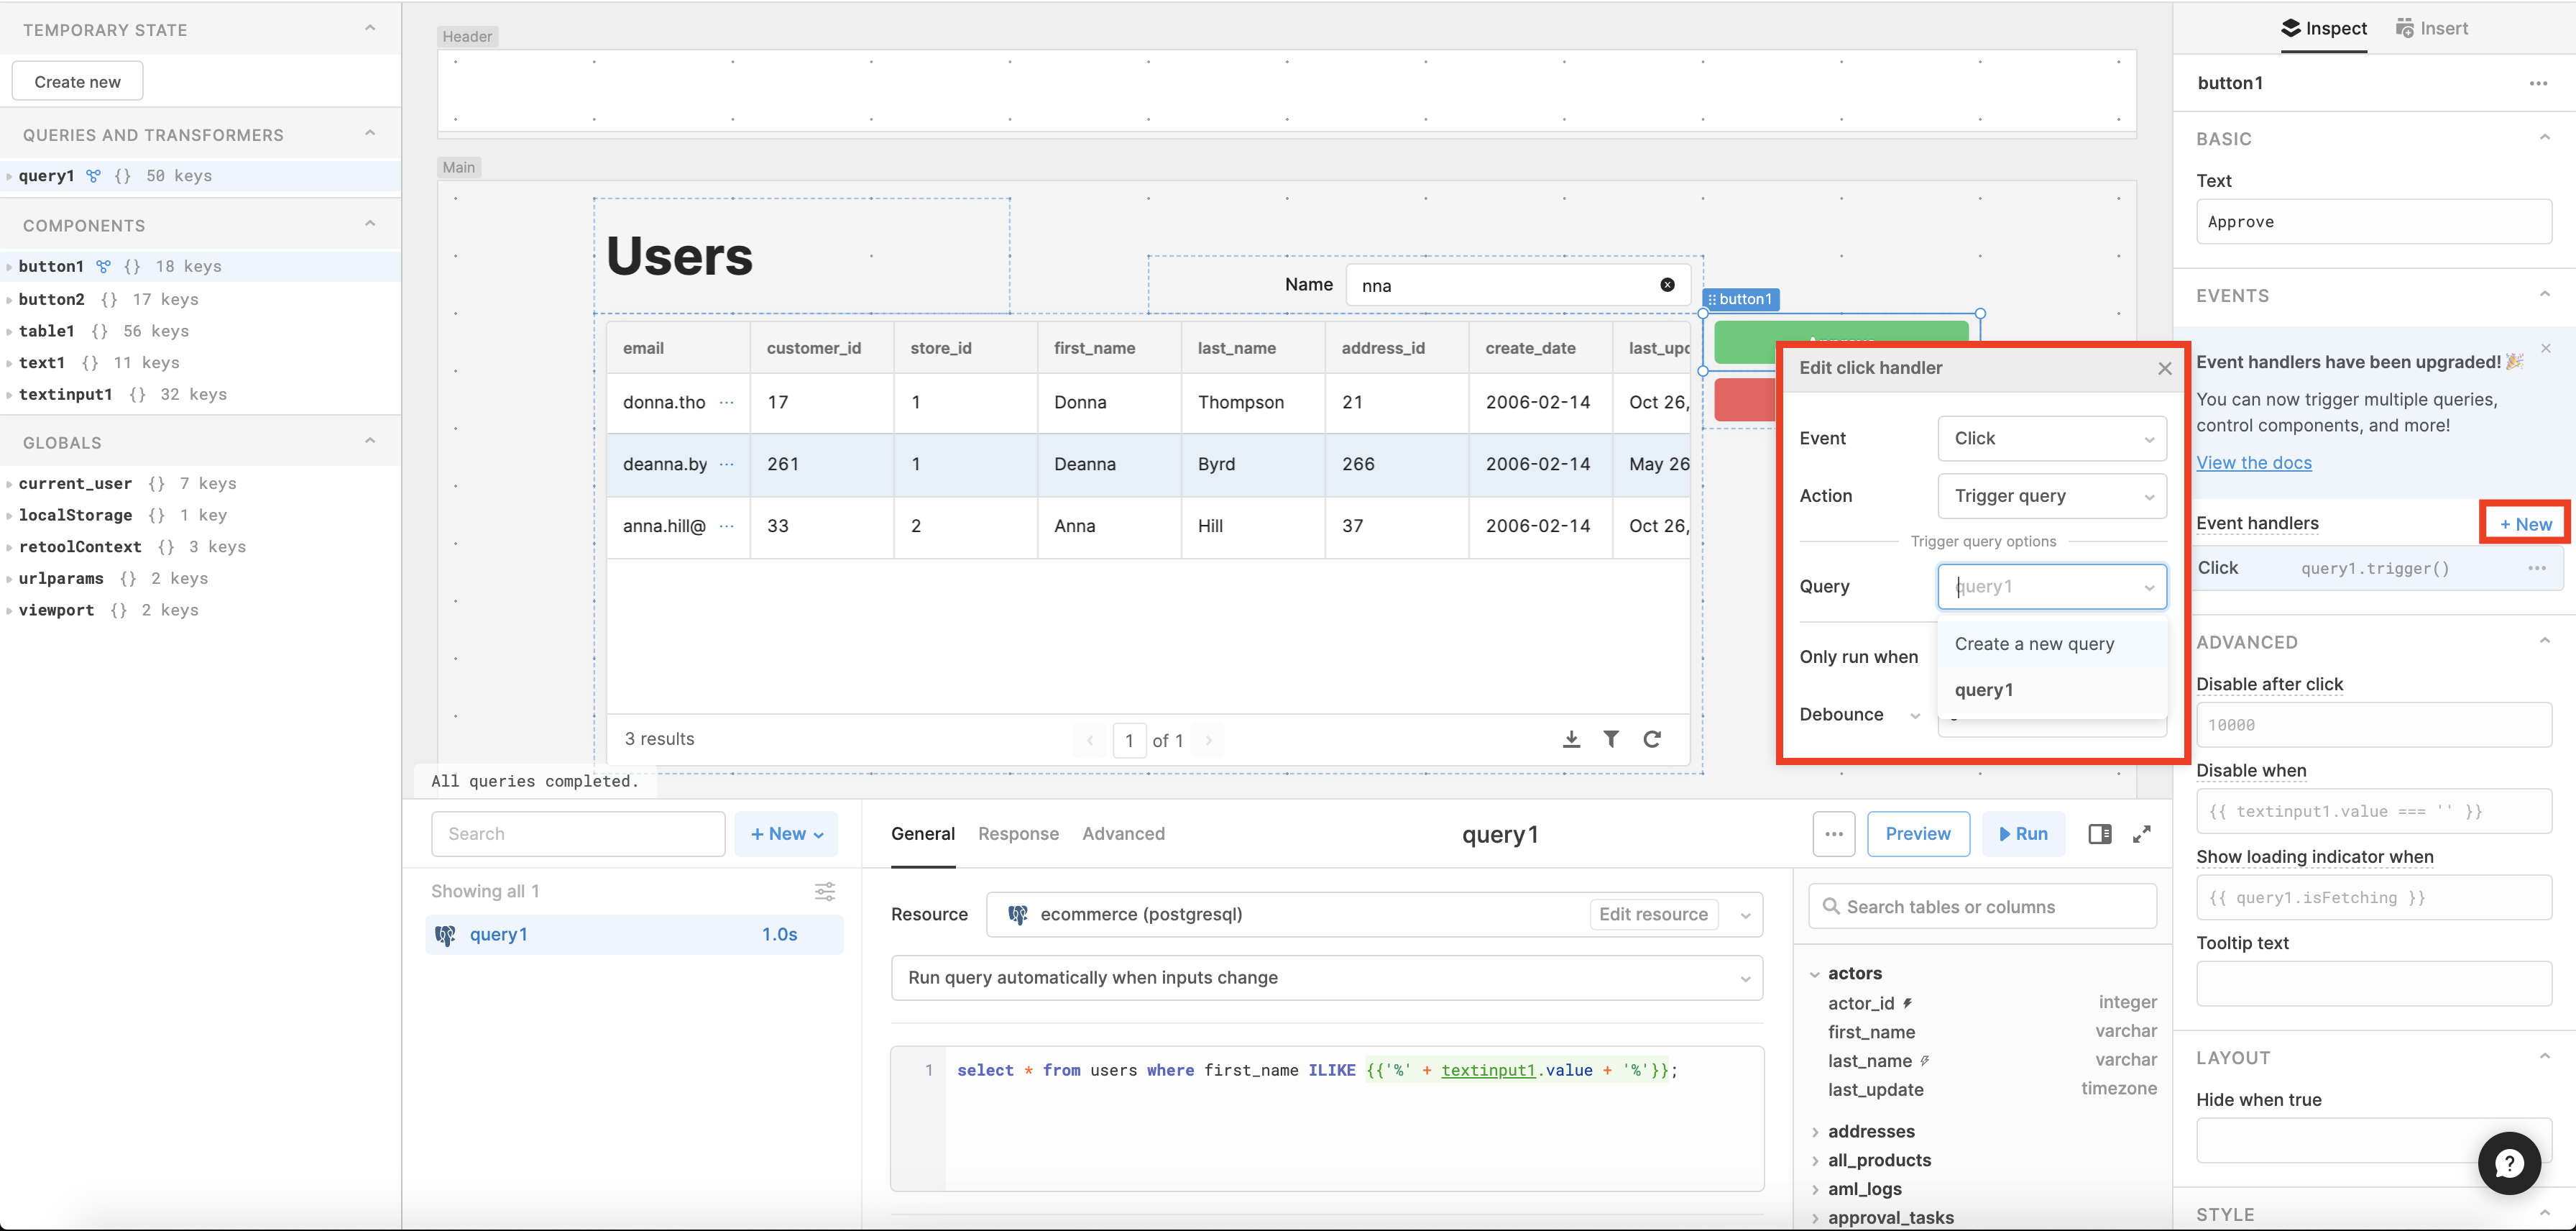Download the table data icon
Image resolution: width=2576 pixels, height=1231 pixels.
(1571, 739)
